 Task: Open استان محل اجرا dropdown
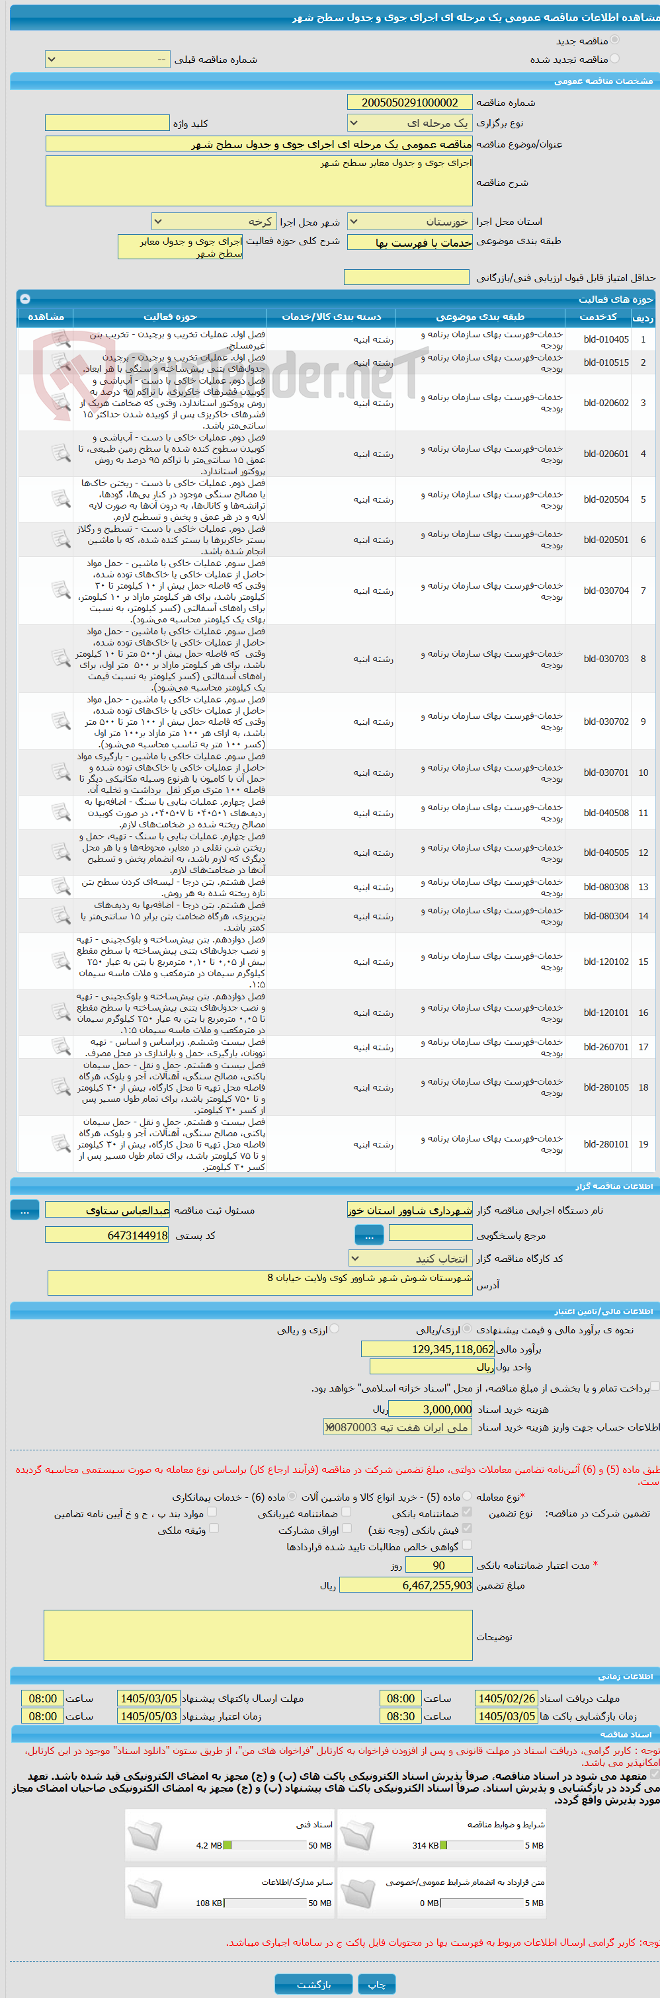[x=409, y=221]
